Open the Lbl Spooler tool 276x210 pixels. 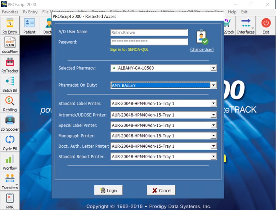10,123
